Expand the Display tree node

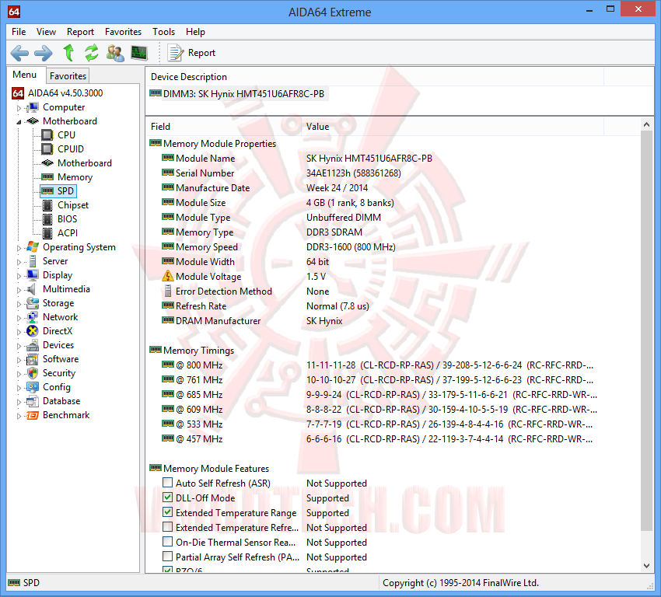pyautogui.click(x=19, y=277)
